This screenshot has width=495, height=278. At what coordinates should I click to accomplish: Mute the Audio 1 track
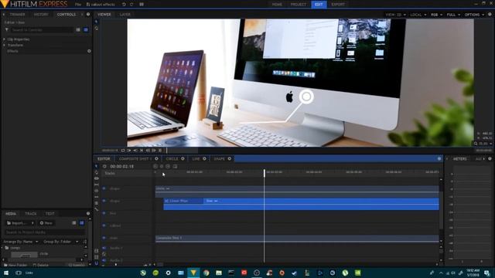(x=104, y=249)
